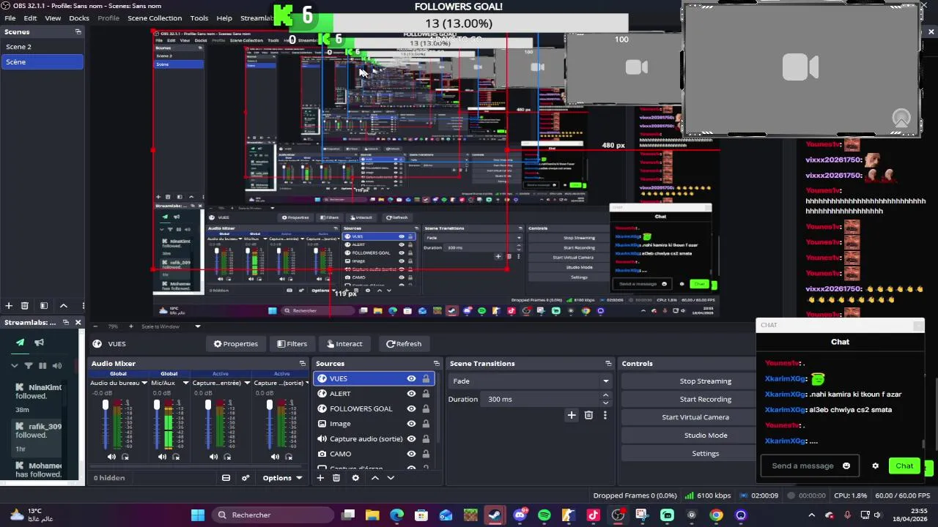The width and height of the screenshot is (938, 527).
Task: Add a source with plus icon
Action: pyautogui.click(x=320, y=478)
